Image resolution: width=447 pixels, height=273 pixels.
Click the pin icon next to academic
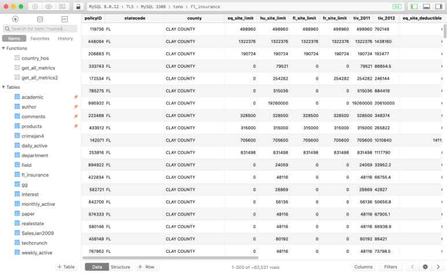75,97
